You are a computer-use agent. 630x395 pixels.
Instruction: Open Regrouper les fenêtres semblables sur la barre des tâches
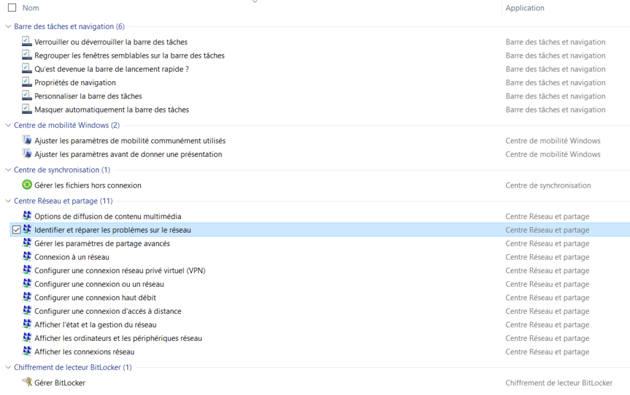pyautogui.click(x=129, y=55)
